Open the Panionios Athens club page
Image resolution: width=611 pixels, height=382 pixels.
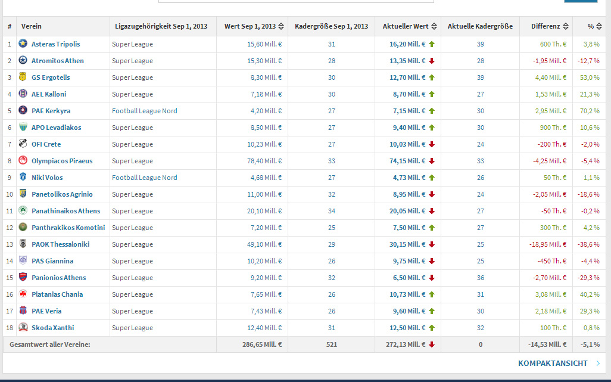(59, 278)
